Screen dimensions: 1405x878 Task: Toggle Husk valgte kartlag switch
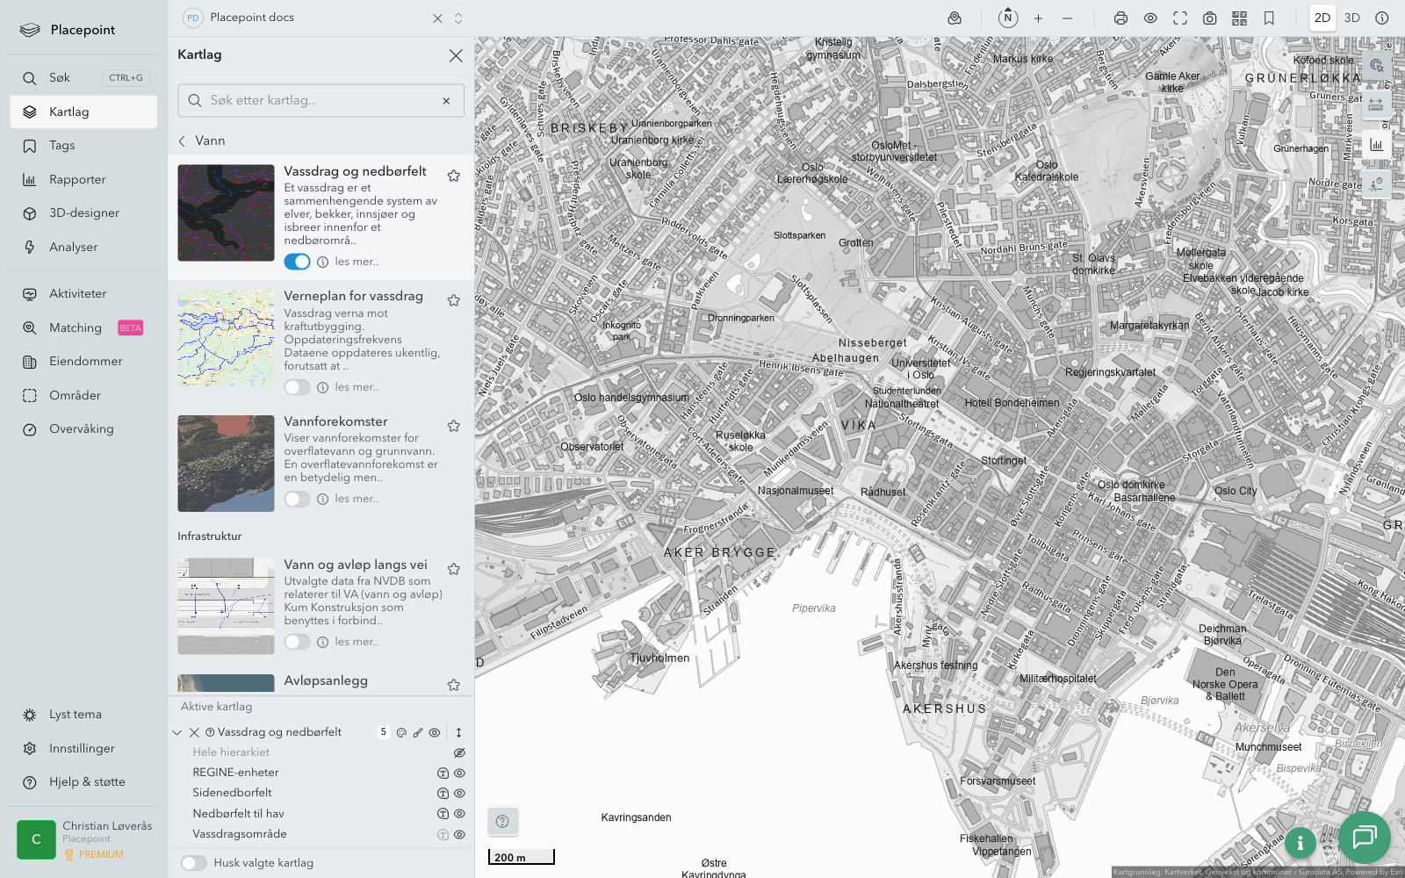coord(194,863)
